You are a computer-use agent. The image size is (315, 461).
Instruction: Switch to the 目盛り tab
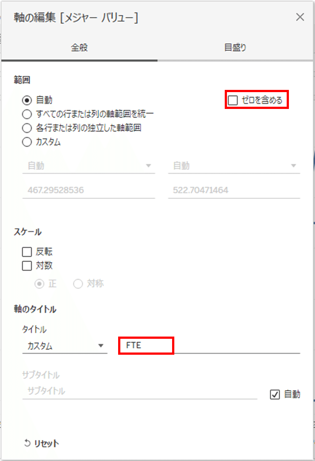pos(235,47)
